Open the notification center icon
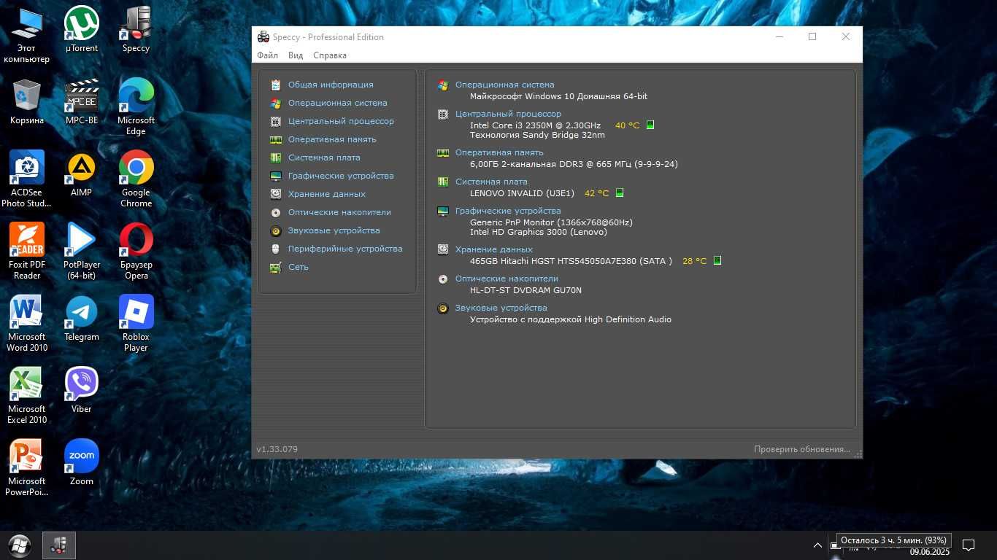 coord(969,545)
